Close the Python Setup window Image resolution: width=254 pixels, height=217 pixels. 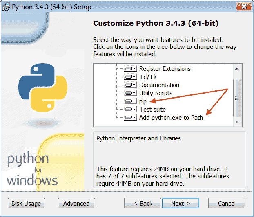point(244,7)
